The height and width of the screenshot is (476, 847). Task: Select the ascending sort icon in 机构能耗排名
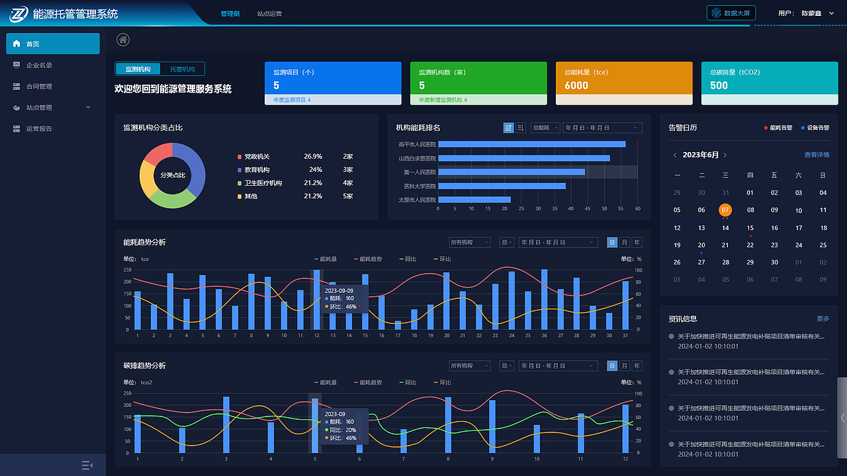point(508,128)
